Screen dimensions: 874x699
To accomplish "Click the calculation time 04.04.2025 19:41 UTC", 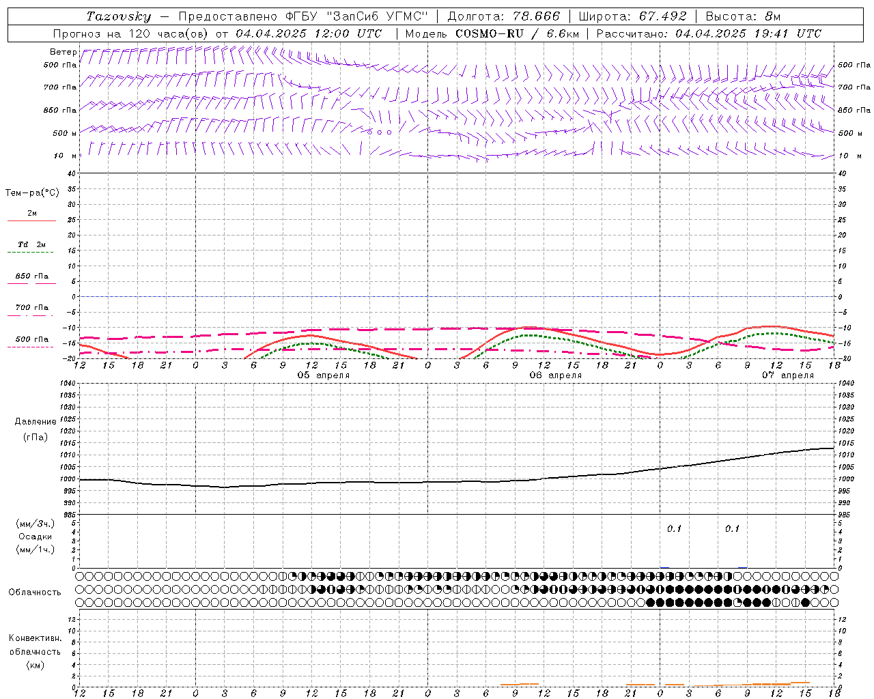I will tap(748, 33).
